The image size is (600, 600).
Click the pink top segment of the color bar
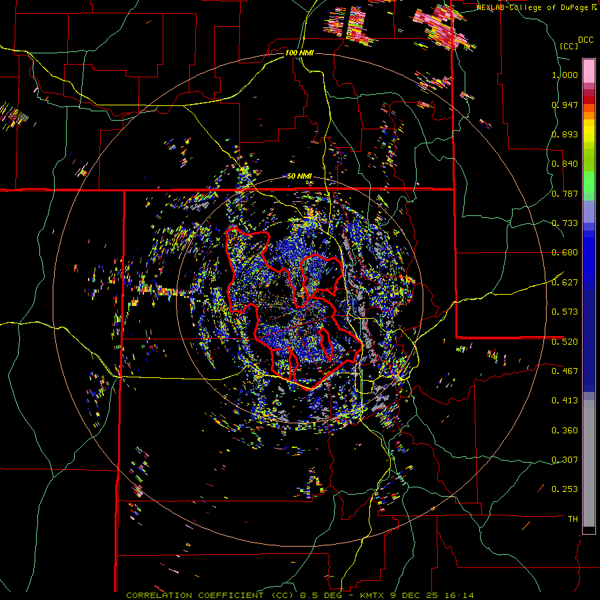pyautogui.click(x=589, y=71)
